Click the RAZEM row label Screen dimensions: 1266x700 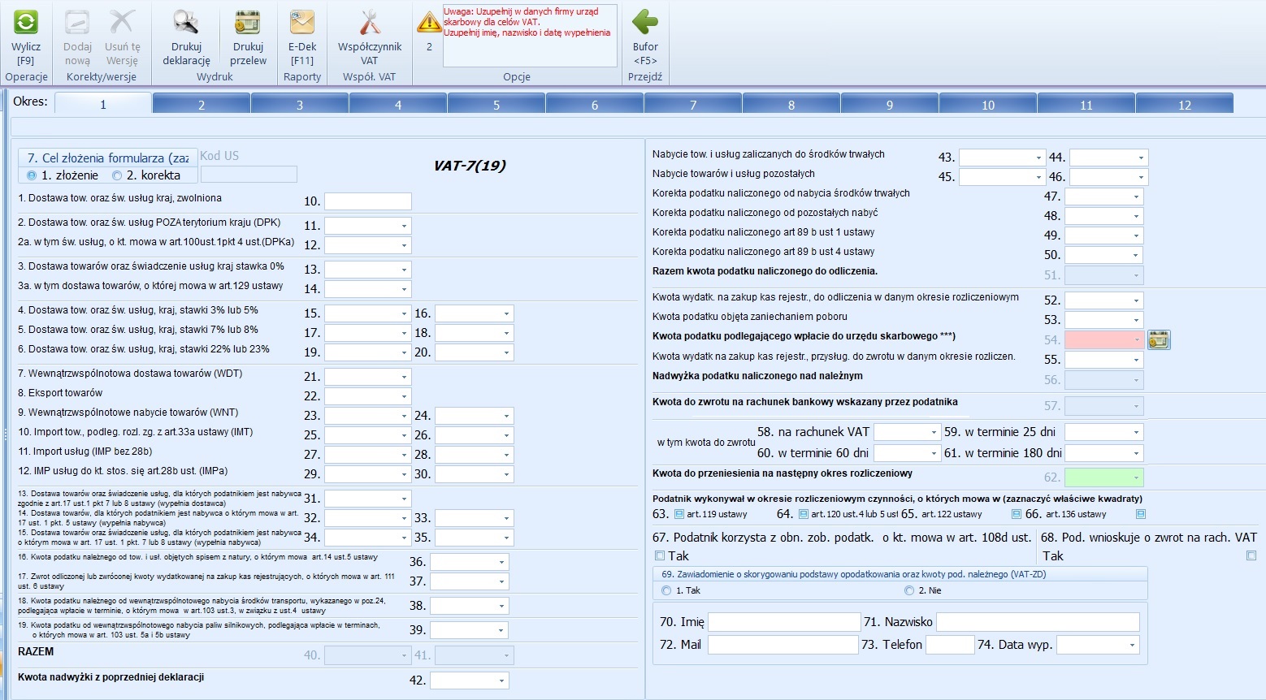[x=36, y=651]
